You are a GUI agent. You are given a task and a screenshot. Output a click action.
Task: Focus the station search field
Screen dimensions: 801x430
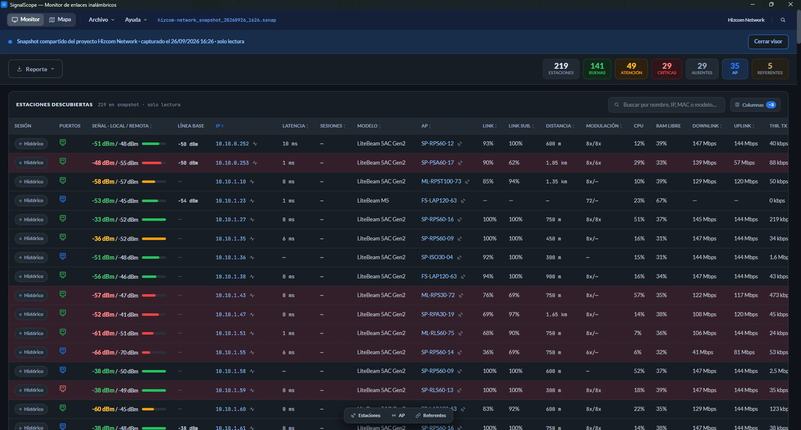click(x=667, y=105)
